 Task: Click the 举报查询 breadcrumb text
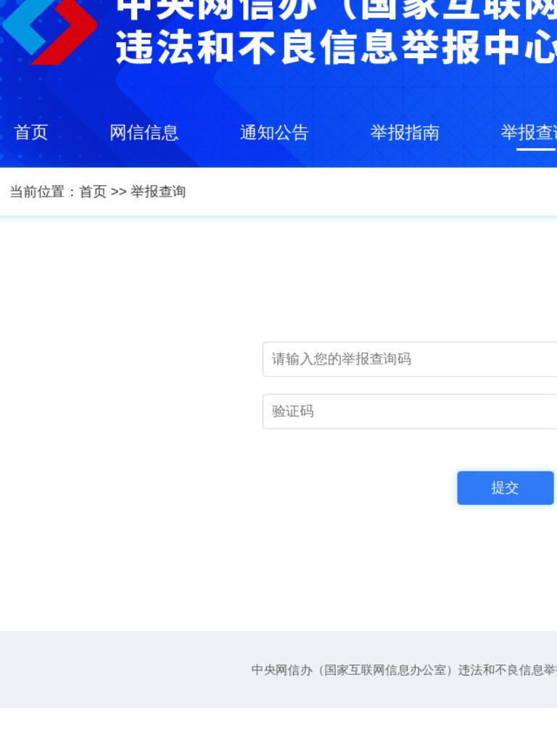point(157,192)
